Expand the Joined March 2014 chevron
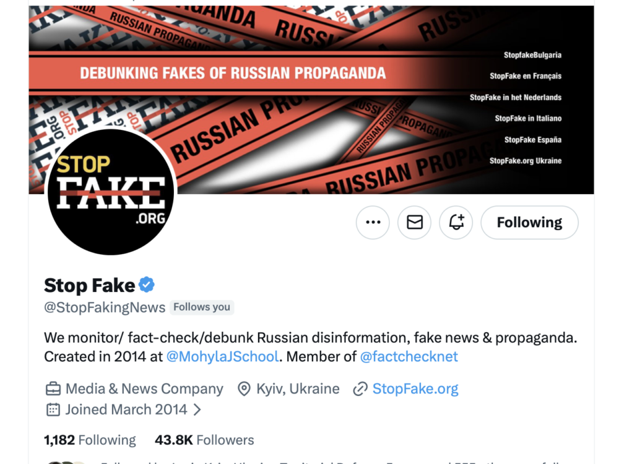 click(x=197, y=410)
